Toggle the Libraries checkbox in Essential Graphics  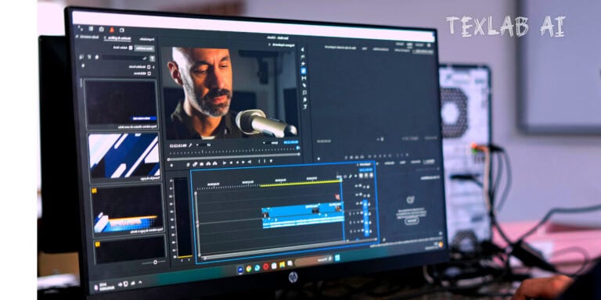pyautogui.click(x=149, y=73)
